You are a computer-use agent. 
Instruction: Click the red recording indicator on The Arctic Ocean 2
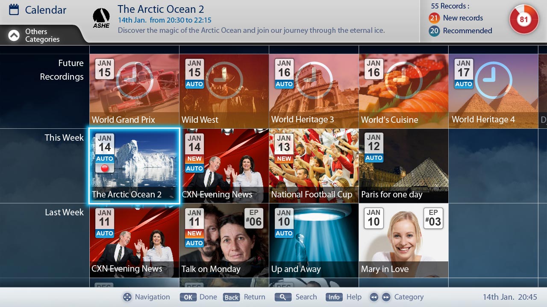click(105, 168)
